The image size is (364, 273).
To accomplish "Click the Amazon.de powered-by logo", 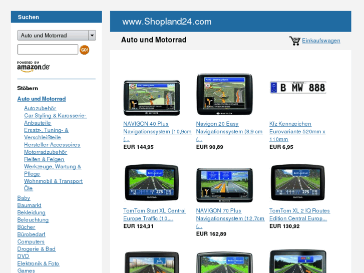I will [x=33, y=67].
